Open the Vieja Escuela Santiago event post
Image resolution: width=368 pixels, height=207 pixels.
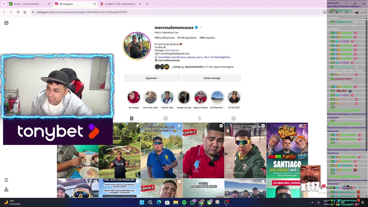(x=287, y=150)
